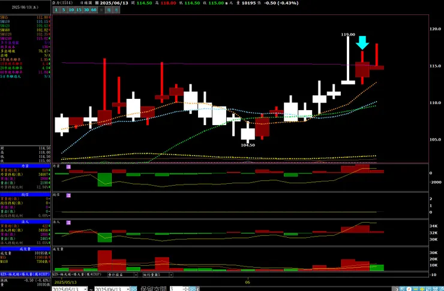The image size is (444, 291).
Task: Click the 保留空間 spinner arrows
Action: 185,289
